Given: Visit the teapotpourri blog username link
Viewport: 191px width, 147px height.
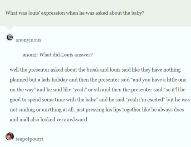Looking at the screenshot, I should 29,139.
